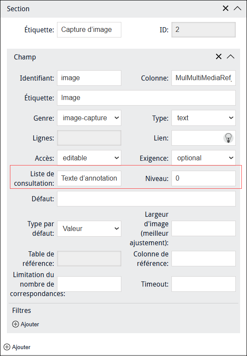The height and width of the screenshot is (356, 247).
Task: Focus the Colonne de référence field
Action: point(203,259)
